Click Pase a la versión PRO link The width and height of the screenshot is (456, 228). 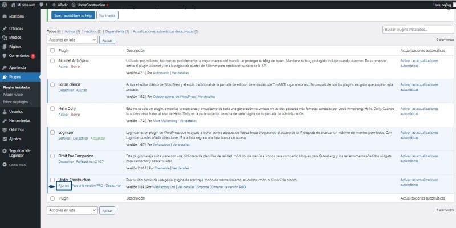tap(88, 186)
